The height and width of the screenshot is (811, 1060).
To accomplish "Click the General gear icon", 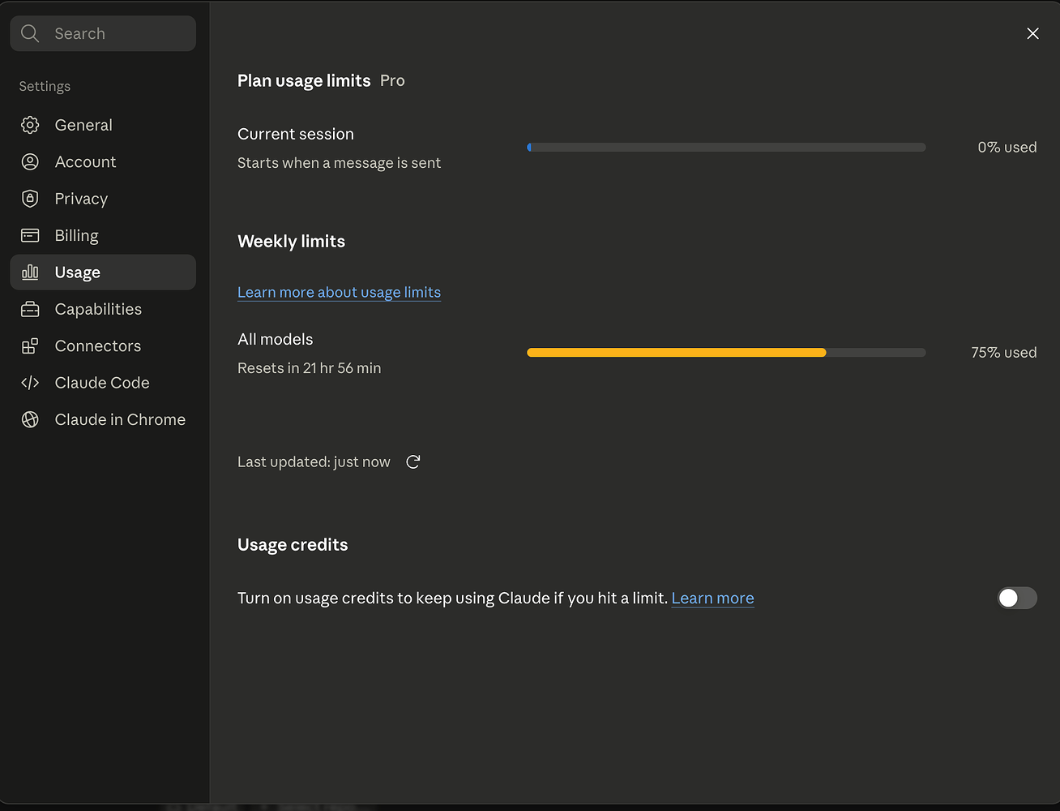I will (30, 125).
